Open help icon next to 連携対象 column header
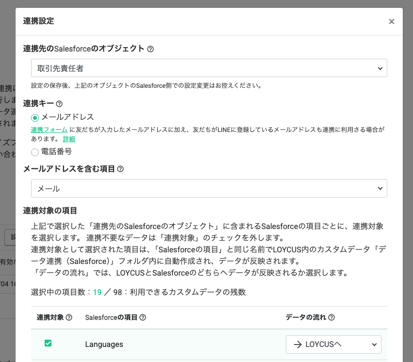 pos(69,317)
